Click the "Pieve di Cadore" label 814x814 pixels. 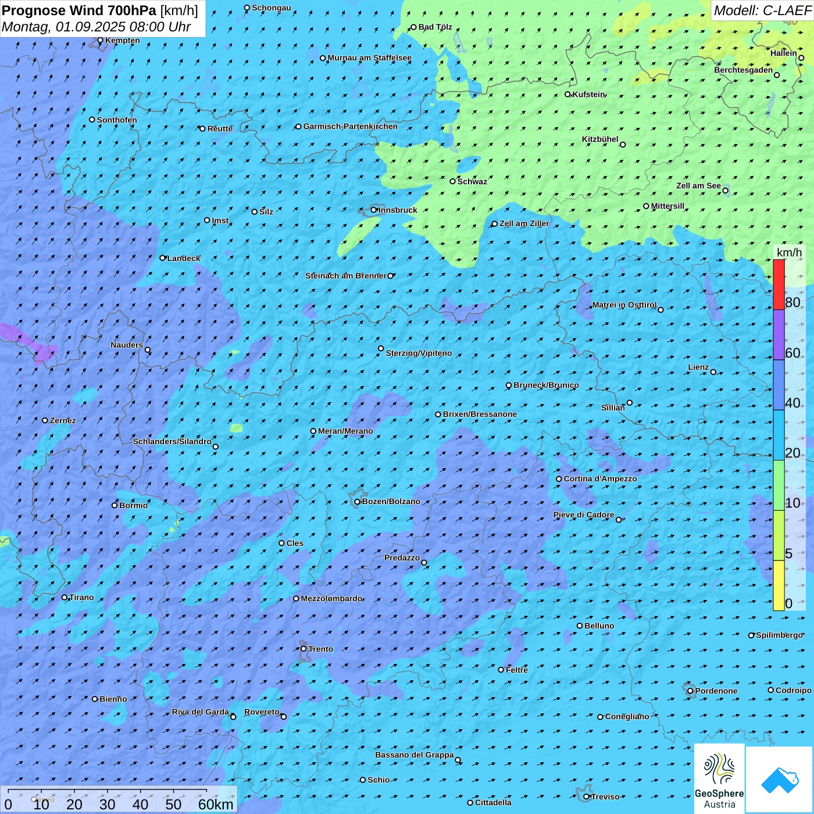click(x=584, y=515)
